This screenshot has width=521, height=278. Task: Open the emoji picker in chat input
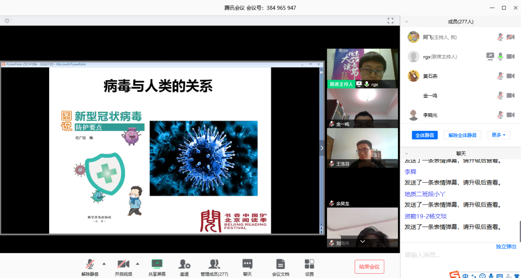point(482,275)
